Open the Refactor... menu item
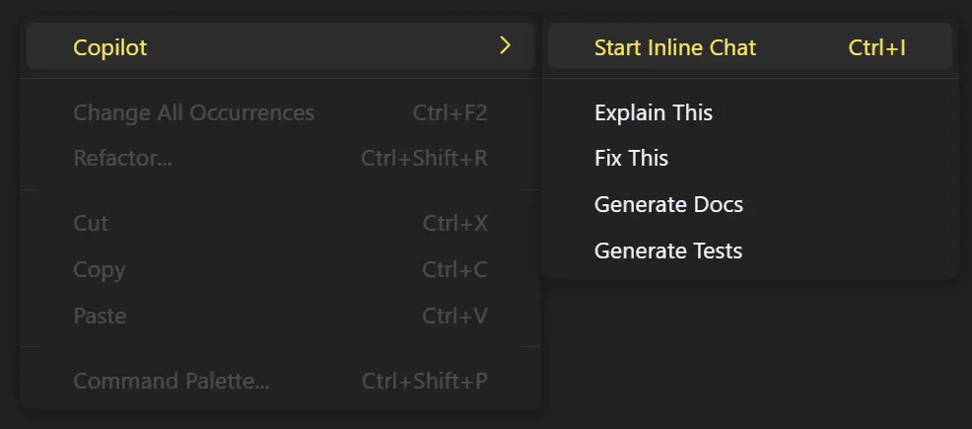The width and height of the screenshot is (972, 429). (122, 158)
